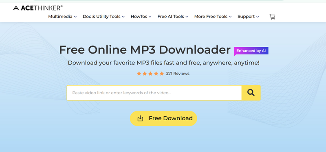Screen dimensions: 326x152
Task: Open the shopping cart icon
Action: pos(272,17)
